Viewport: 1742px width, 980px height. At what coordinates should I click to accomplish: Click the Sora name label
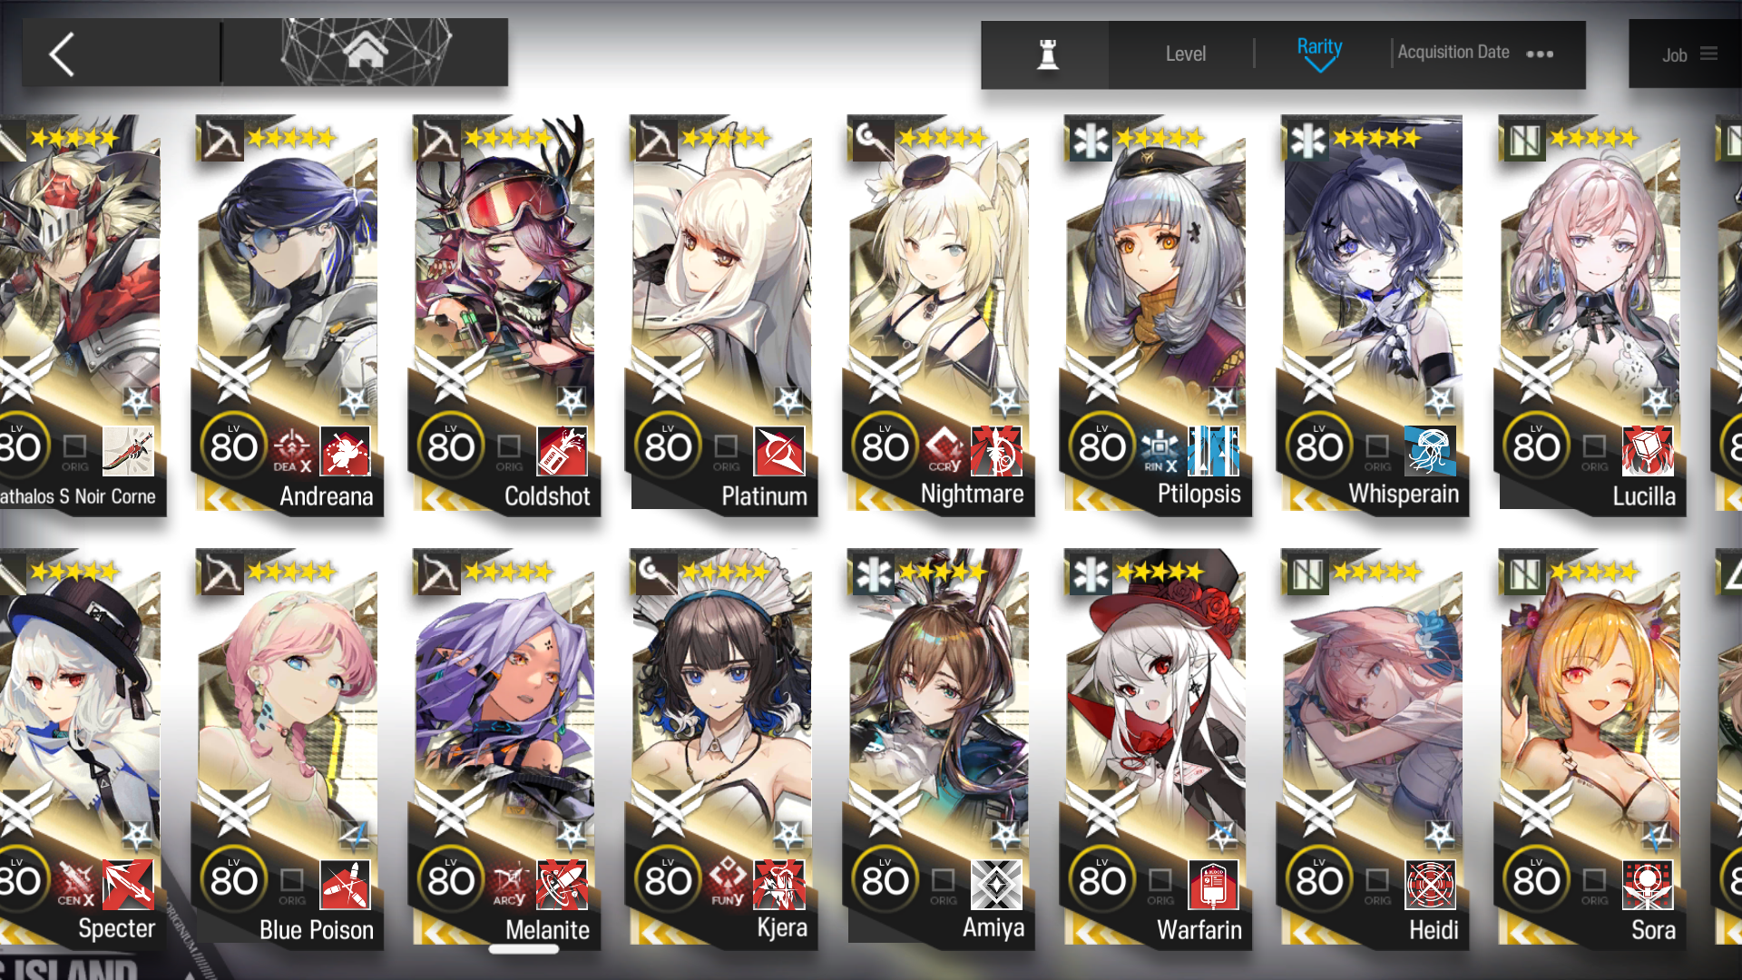pyautogui.click(x=1653, y=930)
